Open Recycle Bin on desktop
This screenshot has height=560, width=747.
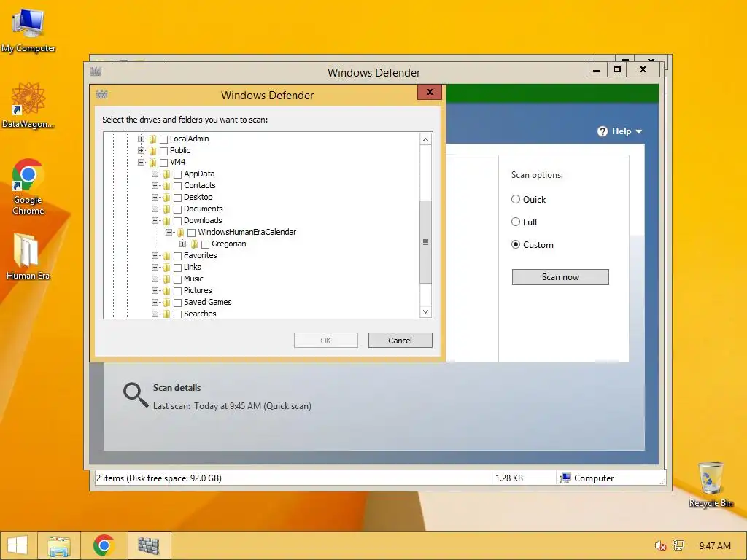[x=711, y=484]
